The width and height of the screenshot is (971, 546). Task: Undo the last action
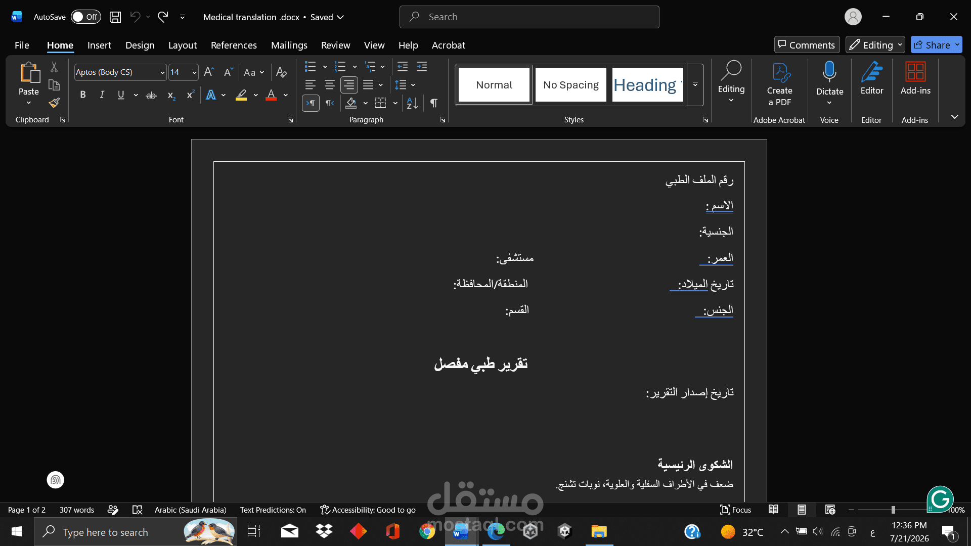pos(135,17)
